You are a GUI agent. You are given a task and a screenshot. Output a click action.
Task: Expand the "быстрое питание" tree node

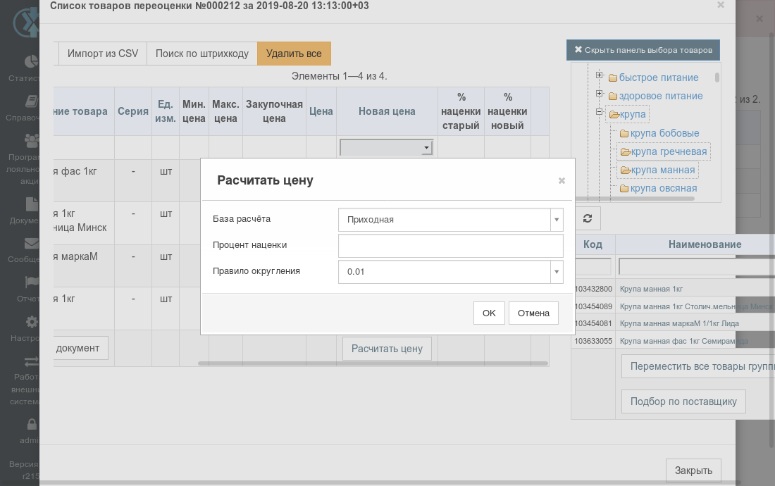tap(599, 75)
